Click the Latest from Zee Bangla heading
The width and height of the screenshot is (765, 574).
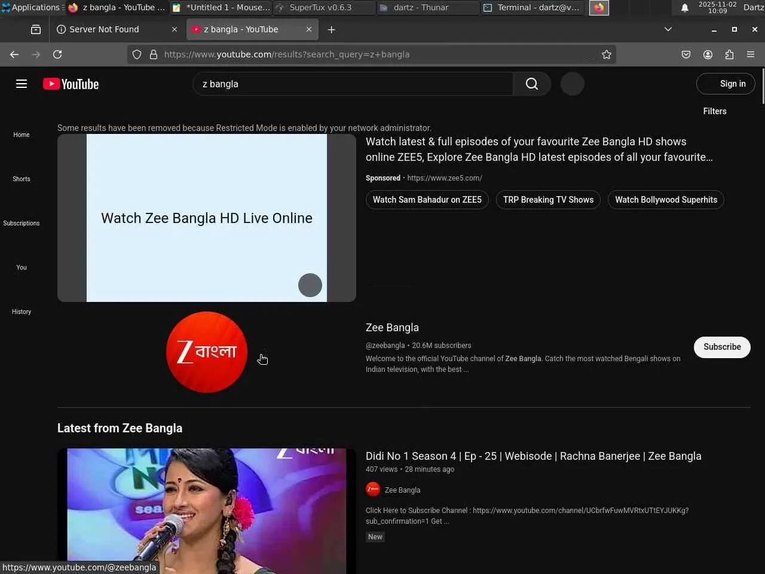tap(120, 428)
